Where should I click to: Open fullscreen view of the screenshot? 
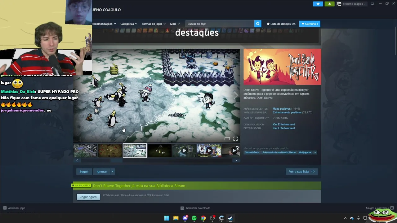[235, 139]
